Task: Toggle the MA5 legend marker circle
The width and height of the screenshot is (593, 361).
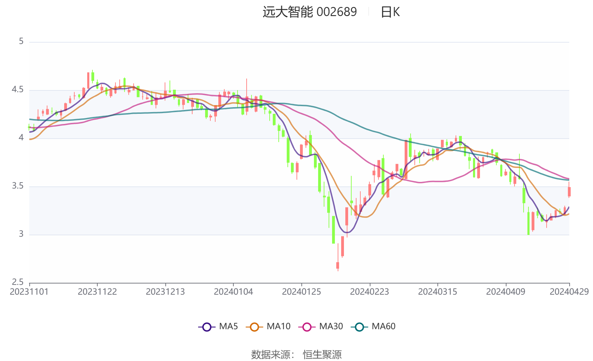Action: tap(207, 327)
